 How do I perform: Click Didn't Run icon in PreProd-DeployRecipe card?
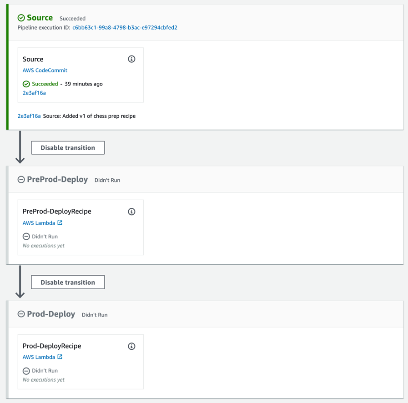26,237
